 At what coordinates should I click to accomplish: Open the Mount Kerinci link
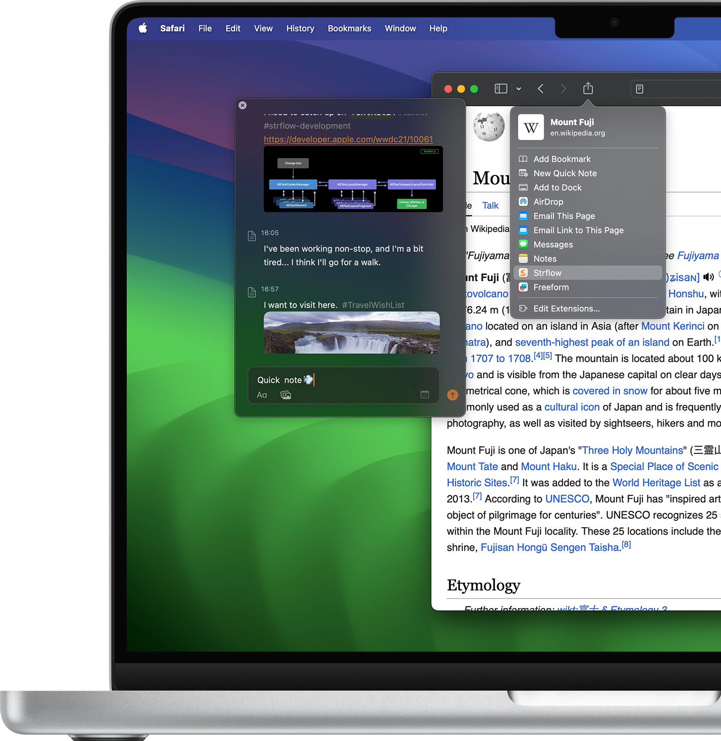673,326
